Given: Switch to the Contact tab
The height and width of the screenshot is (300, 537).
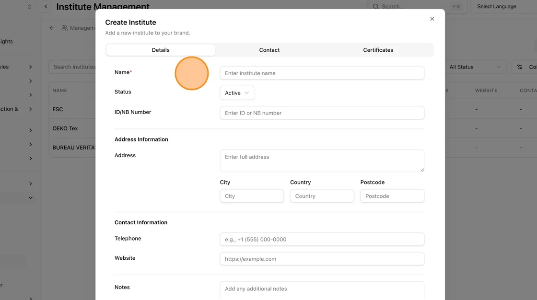Looking at the screenshot, I should click(269, 50).
